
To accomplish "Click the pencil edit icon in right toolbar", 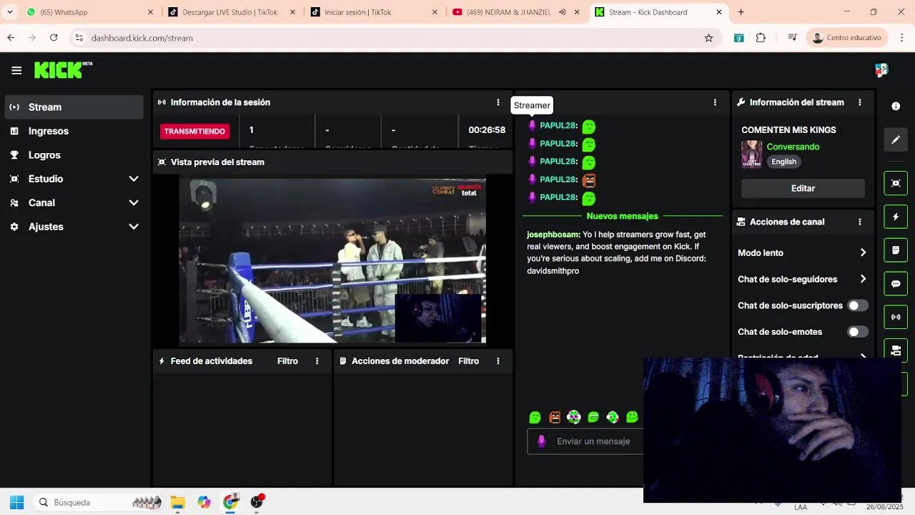I will pyautogui.click(x=896, y=140).
